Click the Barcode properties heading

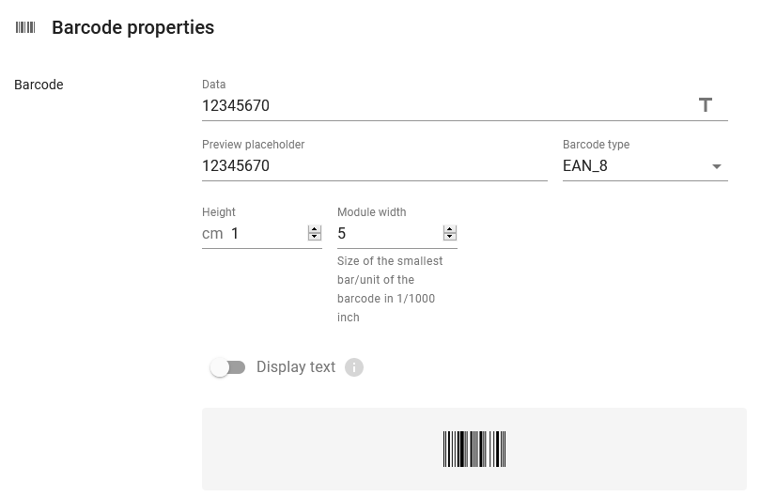click(x=133, y=27)
